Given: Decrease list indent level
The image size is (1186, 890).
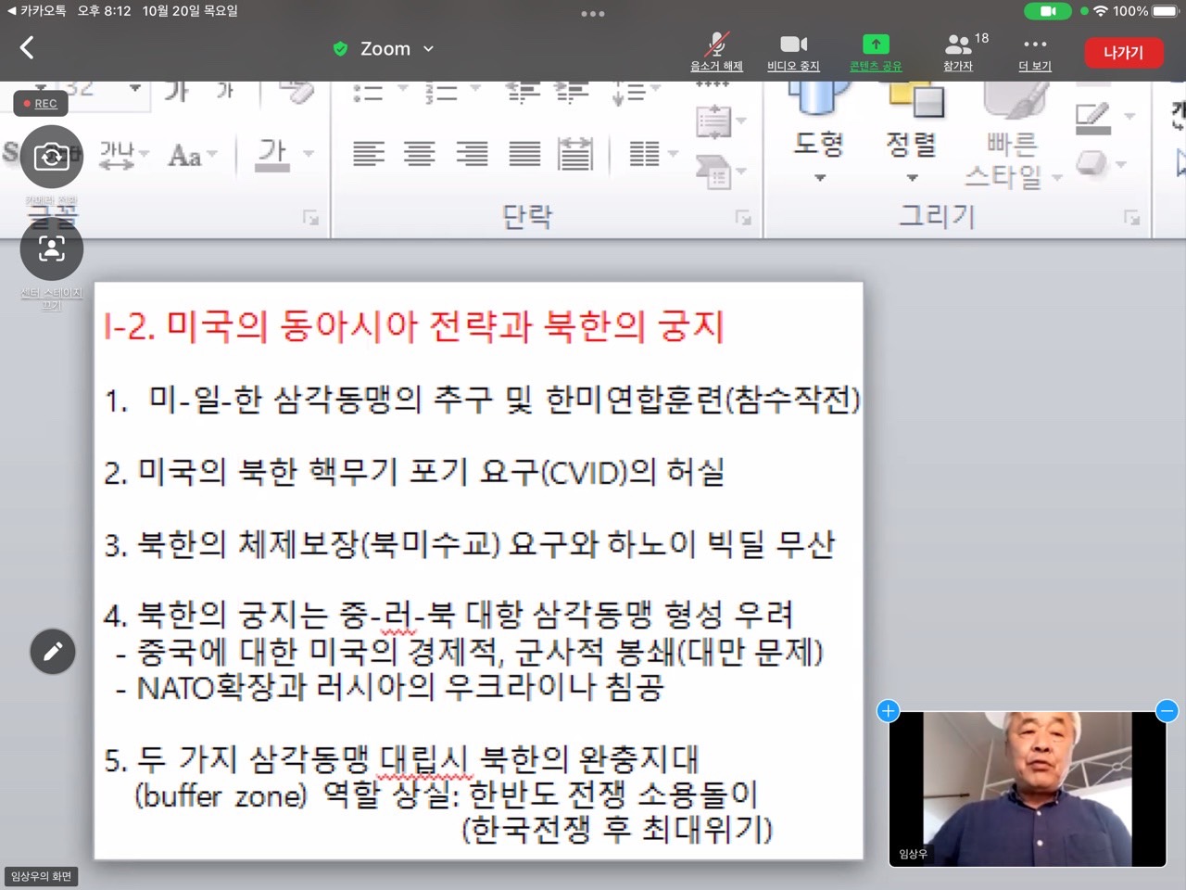Looking at the screenshot, I should click(524, 92).
